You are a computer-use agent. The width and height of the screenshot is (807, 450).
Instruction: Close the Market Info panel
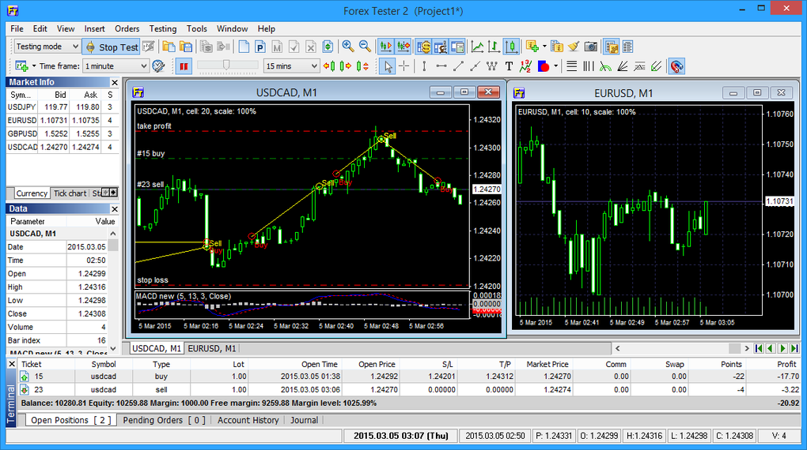114,82
